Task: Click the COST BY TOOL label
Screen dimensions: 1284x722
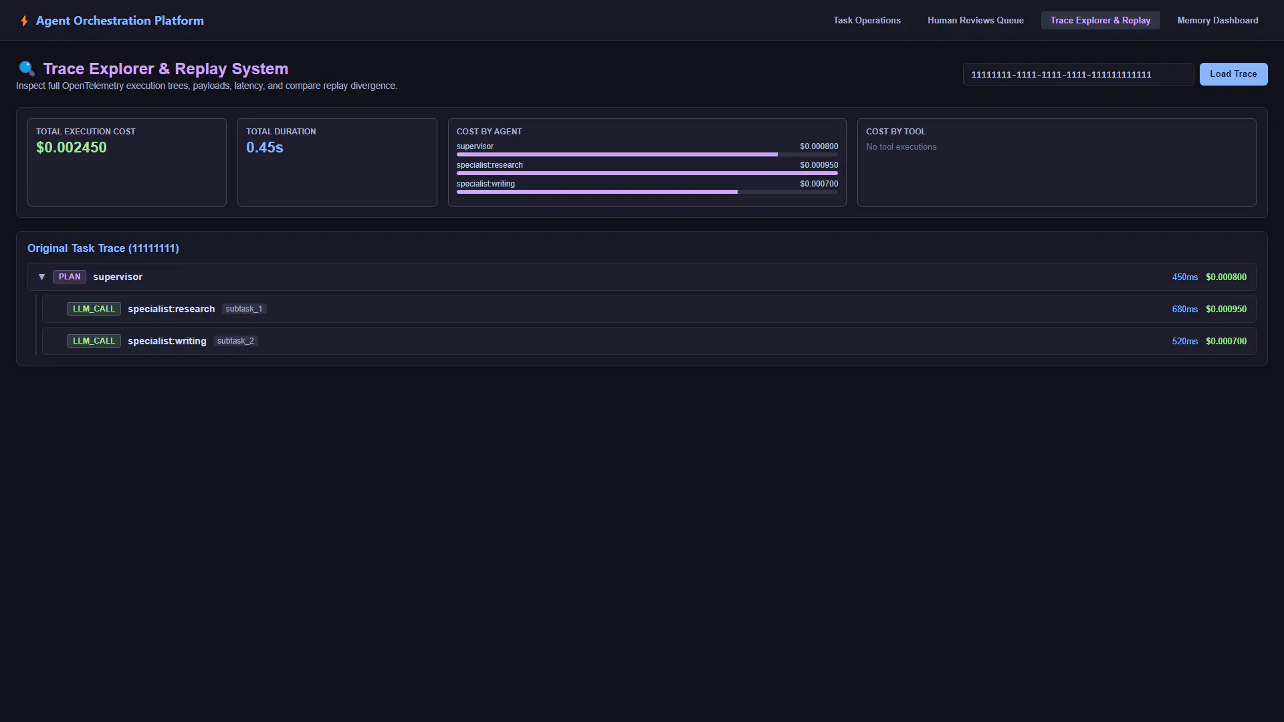Action: tap(895, 132)
